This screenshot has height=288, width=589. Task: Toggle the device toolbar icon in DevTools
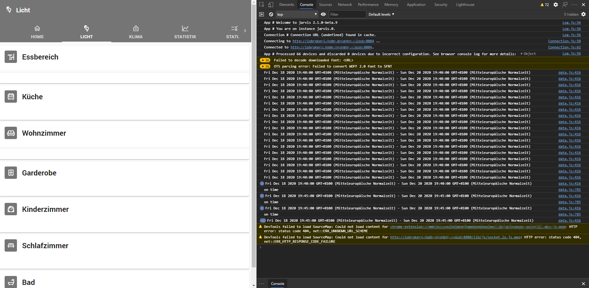(271, 5)
